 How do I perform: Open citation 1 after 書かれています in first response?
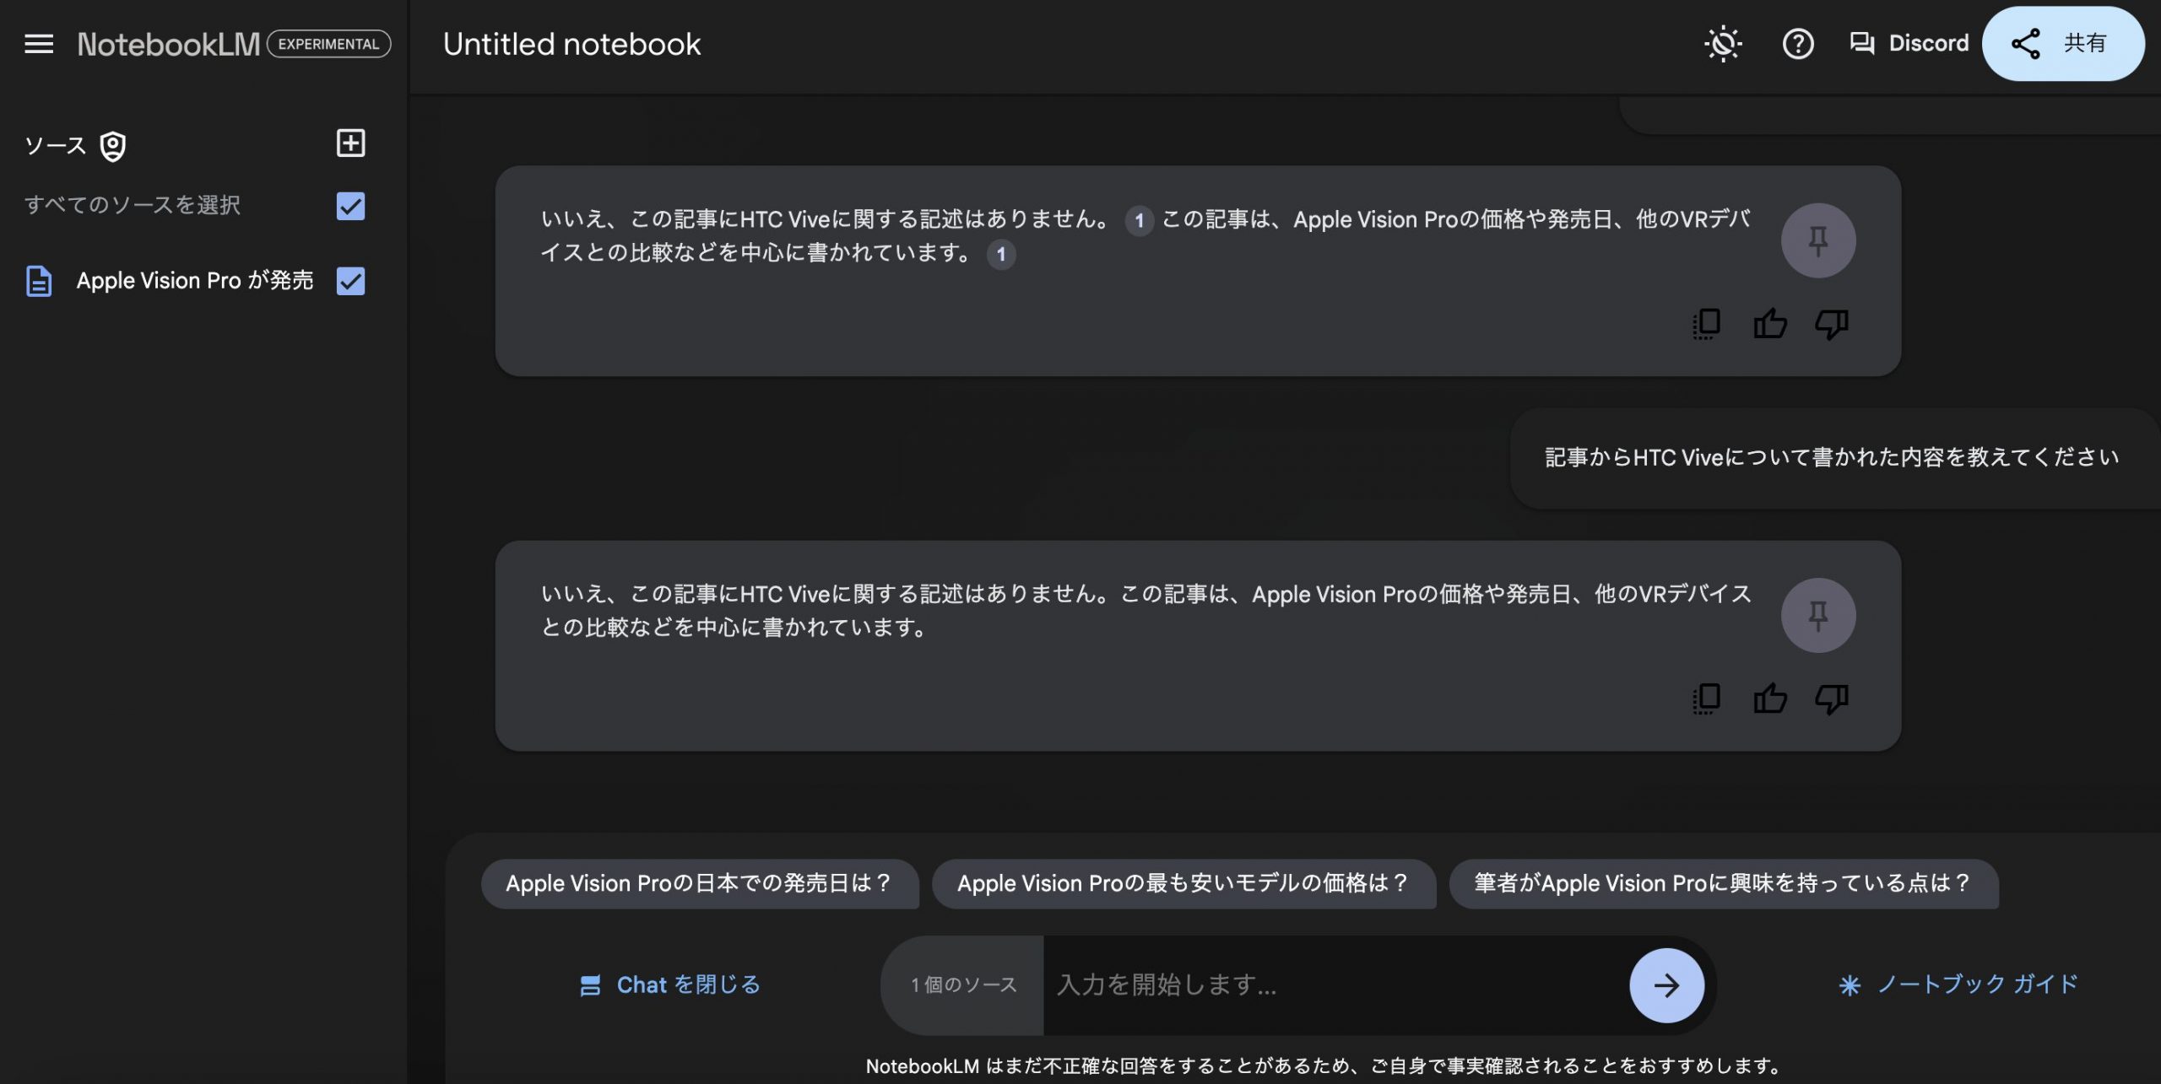click(x=1000, y=254)
